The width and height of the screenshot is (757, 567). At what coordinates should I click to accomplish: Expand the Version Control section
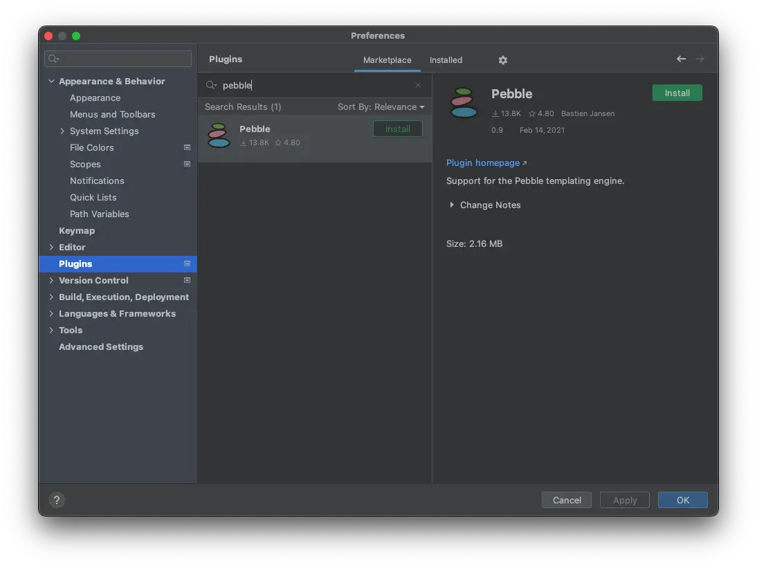click(51, 280)
